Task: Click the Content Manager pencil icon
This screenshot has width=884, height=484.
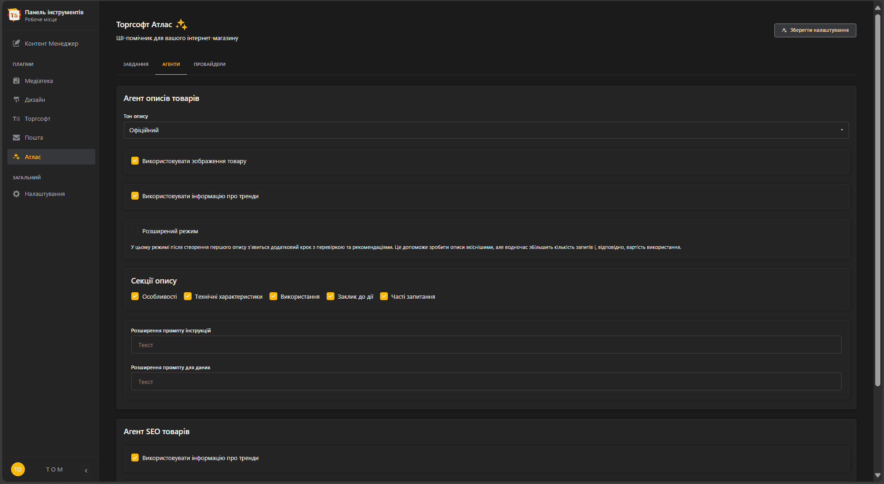Action: 16,43
